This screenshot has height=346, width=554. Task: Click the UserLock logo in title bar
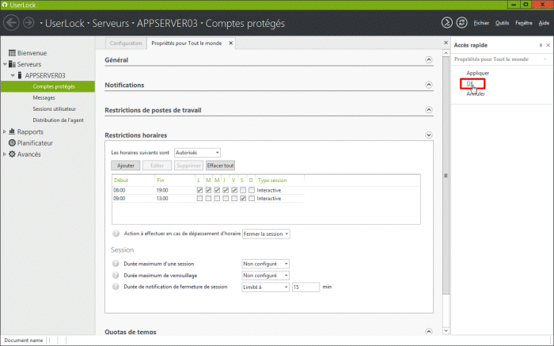5,5
